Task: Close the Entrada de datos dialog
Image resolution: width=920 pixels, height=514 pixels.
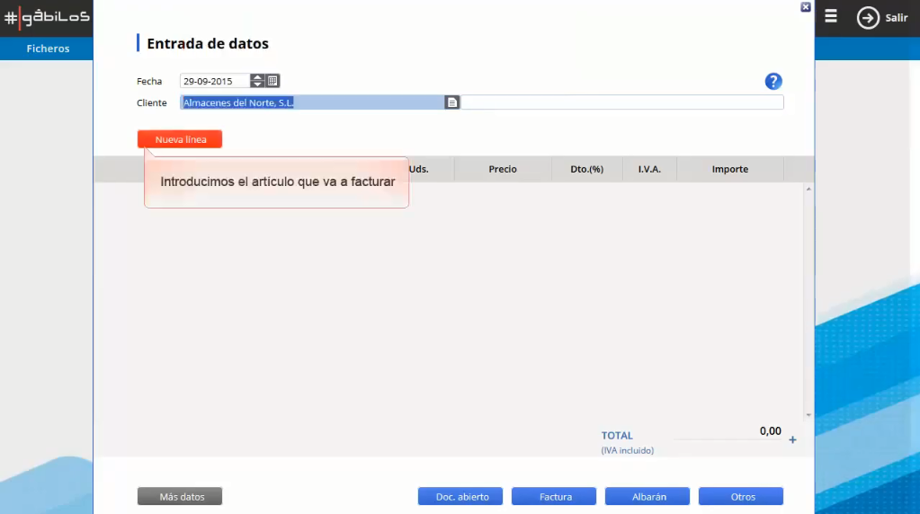Action: click(806, 7)
